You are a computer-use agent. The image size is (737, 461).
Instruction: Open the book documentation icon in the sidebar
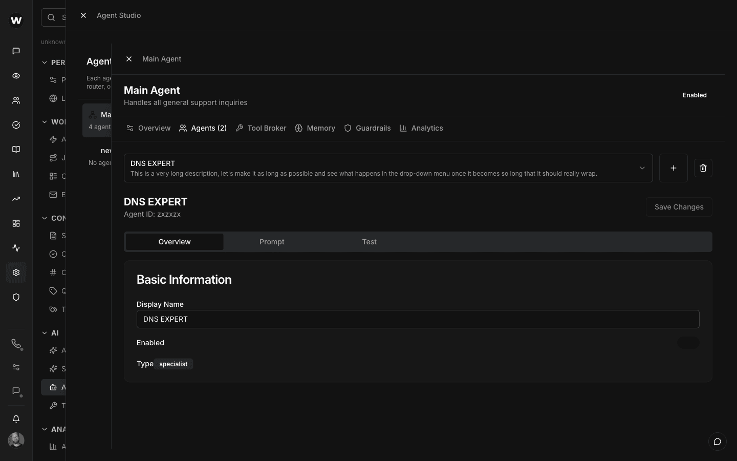click(x=16, y=150)
